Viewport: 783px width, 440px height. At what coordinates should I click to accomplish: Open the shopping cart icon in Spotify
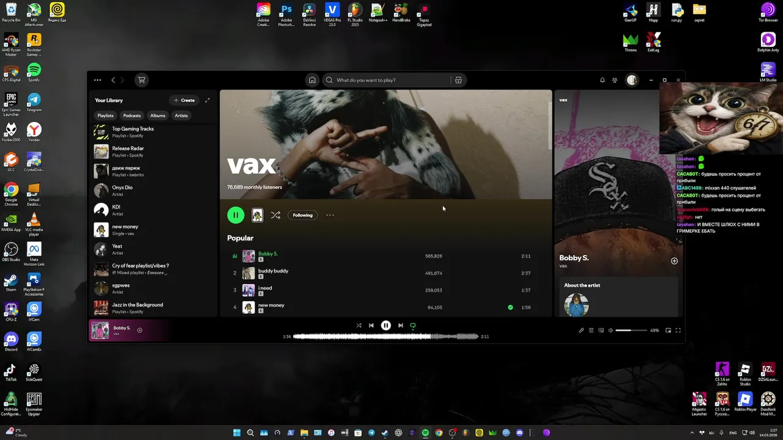[141, 80]
